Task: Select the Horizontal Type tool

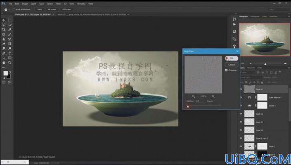Action: pyautogui.click(x=9, y=53)
